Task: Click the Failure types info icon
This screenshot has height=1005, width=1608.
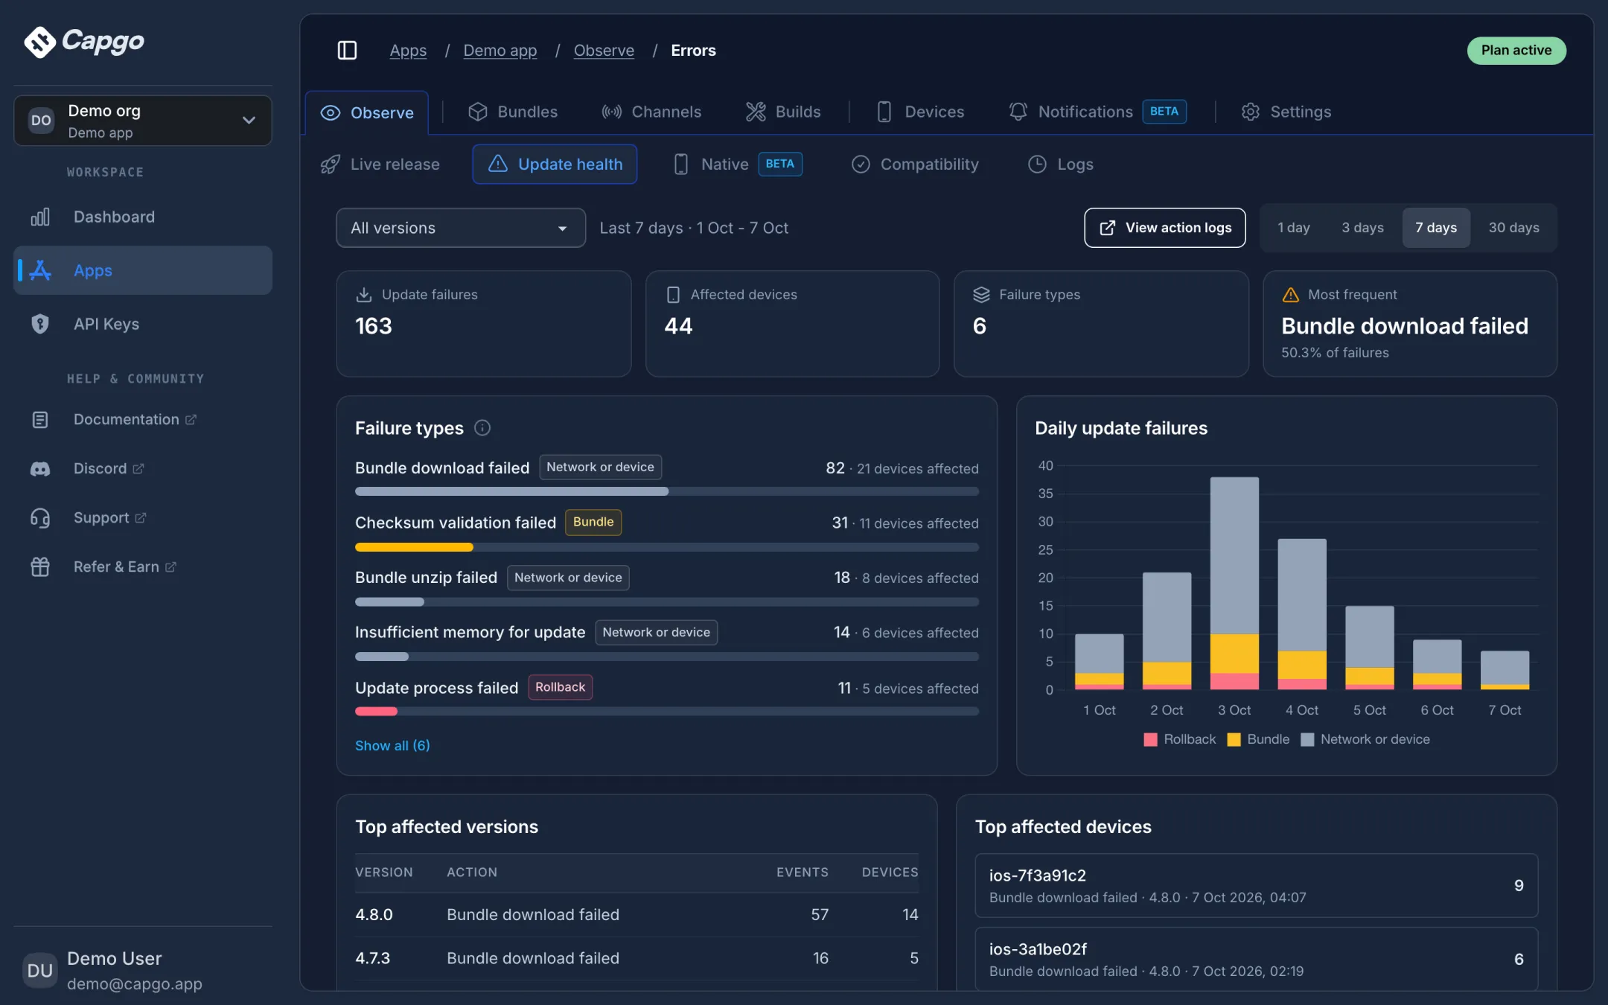Action: (482, 428)
